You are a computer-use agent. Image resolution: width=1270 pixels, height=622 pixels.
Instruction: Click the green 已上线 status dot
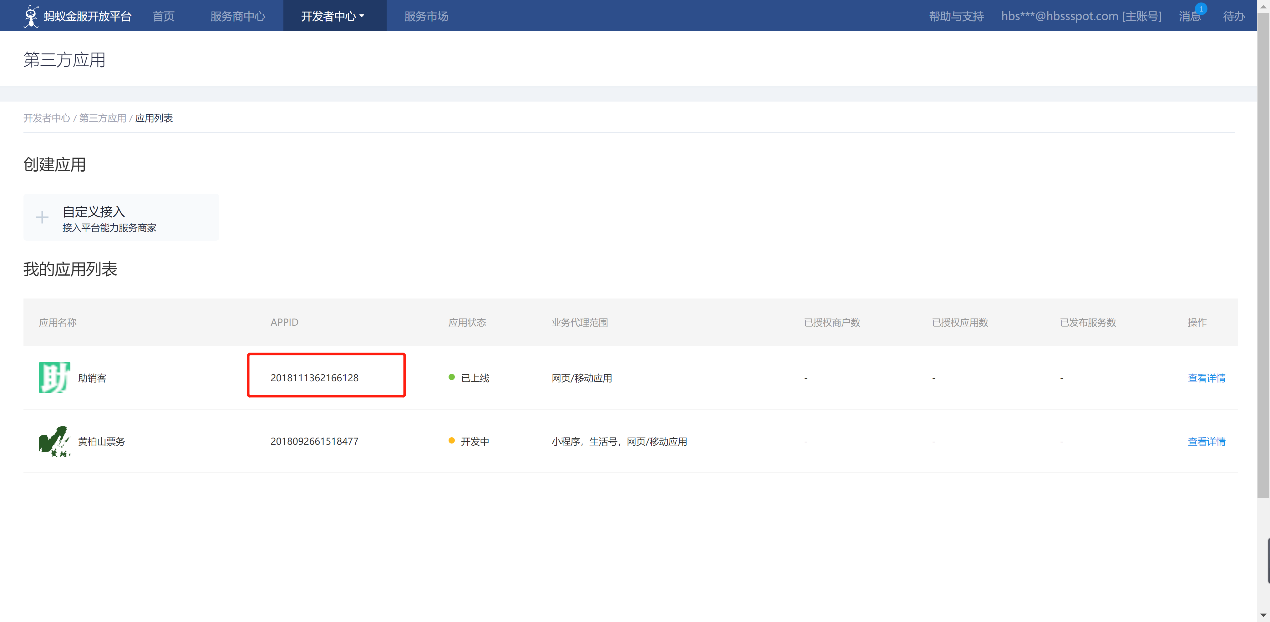[451, 377]
